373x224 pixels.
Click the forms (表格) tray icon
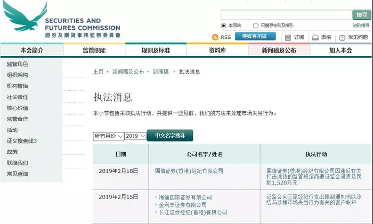[x=315, y=38]
